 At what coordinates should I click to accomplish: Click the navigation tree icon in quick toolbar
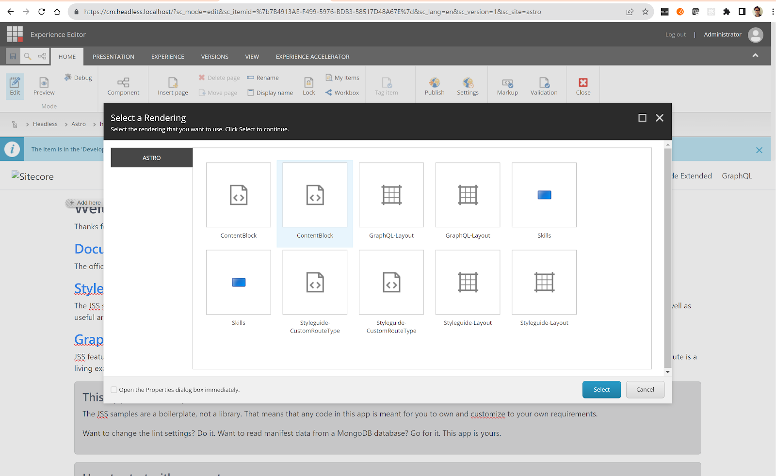pyautogui.click(x=42, y=56)
